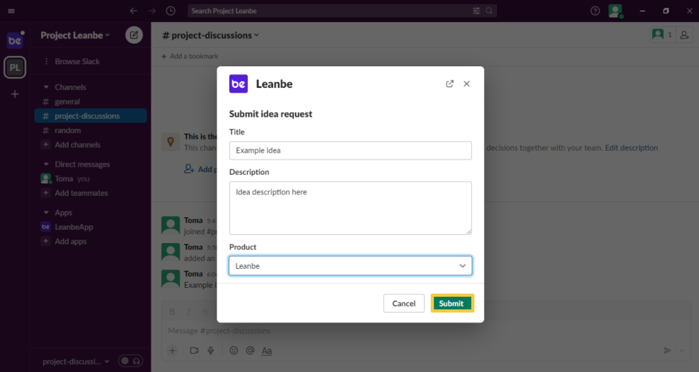Collapse the Channels section in sidebar

(46, 87)
